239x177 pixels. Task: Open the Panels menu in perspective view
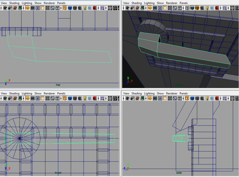(x=183, y=3)
